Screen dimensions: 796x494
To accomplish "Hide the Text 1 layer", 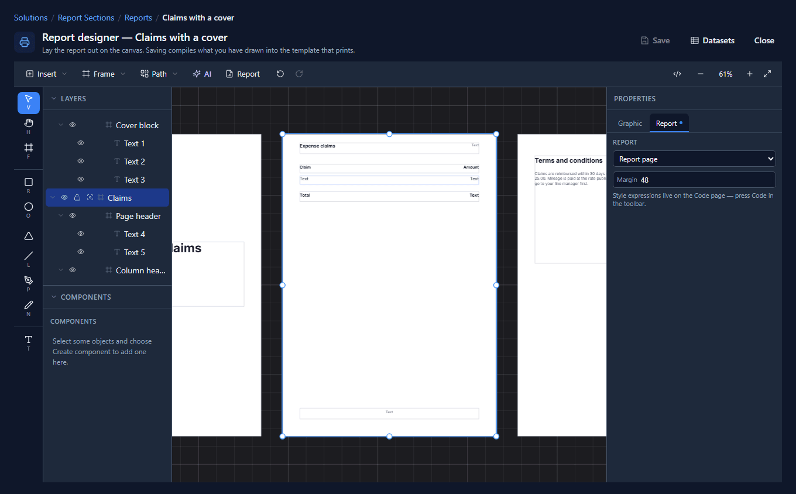I will pyautogui.click(x=81, y=143).
